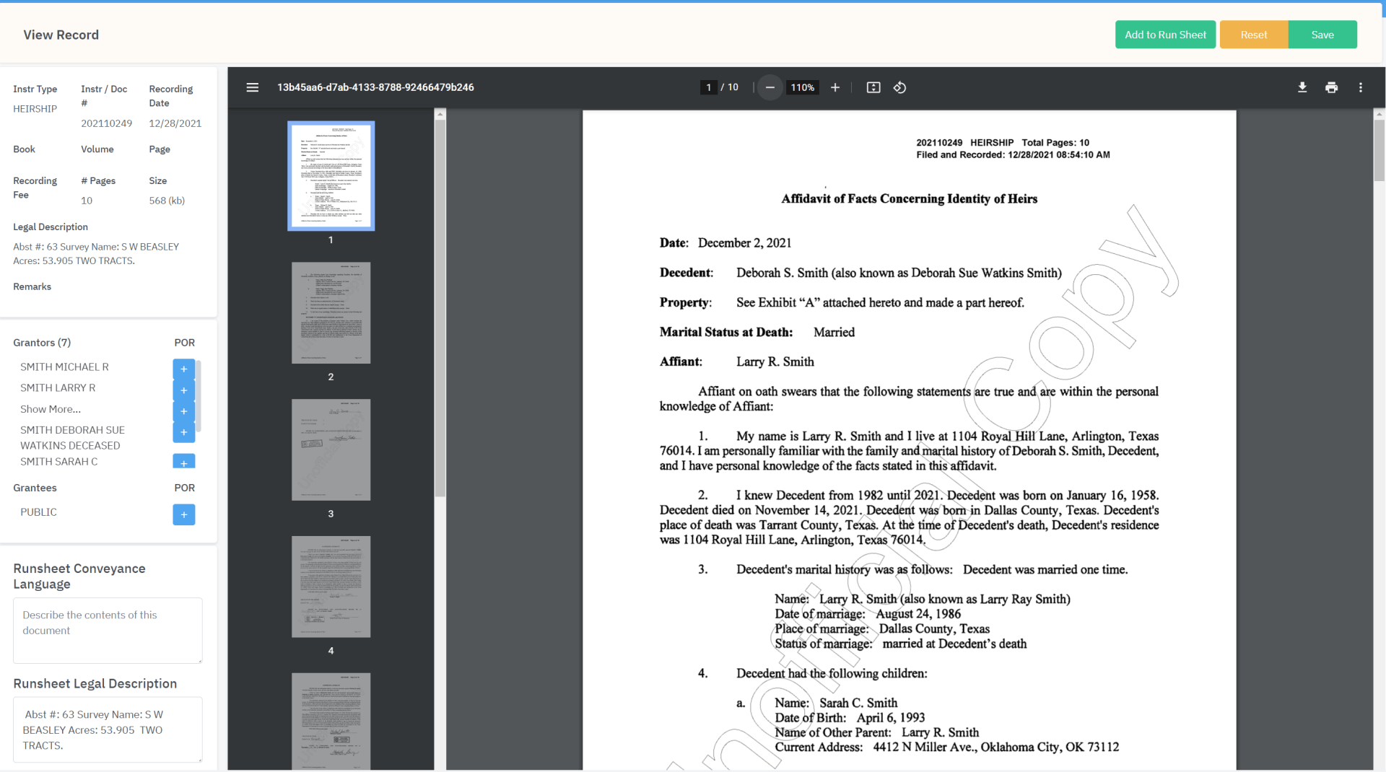Zoom out with the minus icon
Viewport: 1386px width, 772px height.
770,87
